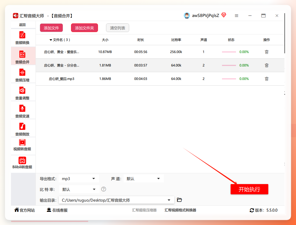This screenshot has width=296, height=225.
Task: Open the 在线客服 support link
Action: tap(57, 210)
